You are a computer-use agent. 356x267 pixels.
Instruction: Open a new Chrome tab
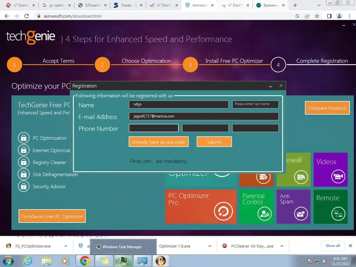[x=295, y=5]
